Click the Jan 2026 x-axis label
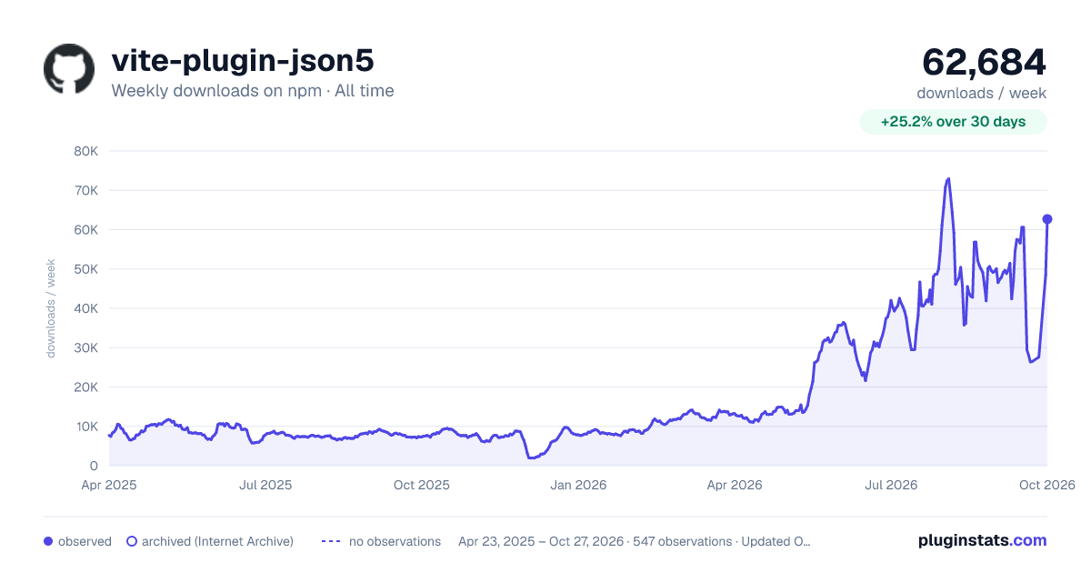 point(578,485)
